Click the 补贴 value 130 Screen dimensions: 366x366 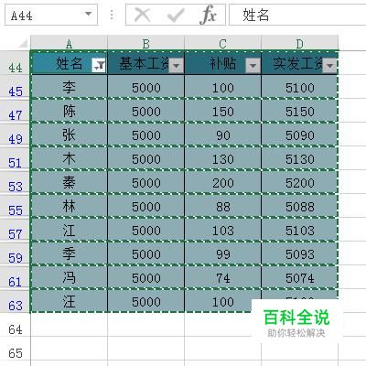click(x=223, y=158)
